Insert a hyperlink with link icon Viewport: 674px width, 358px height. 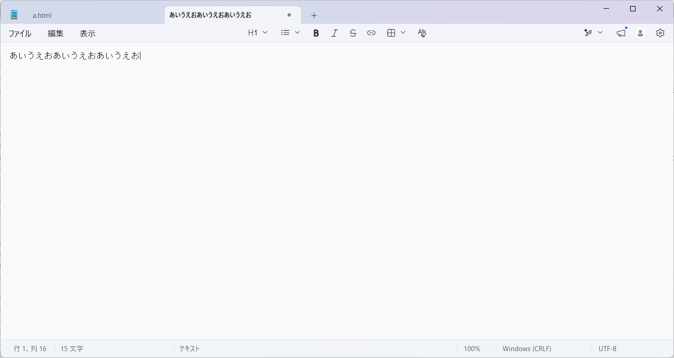tap(371, 33)
